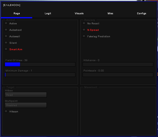The width and height of the screenshot is (158, 137).
Task: Open the Configs tab
Action: [x=141, y=13]
